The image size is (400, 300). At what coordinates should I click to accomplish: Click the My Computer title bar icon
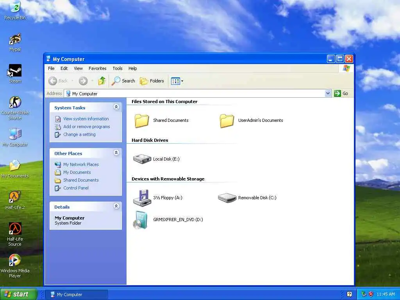(48, 59)
